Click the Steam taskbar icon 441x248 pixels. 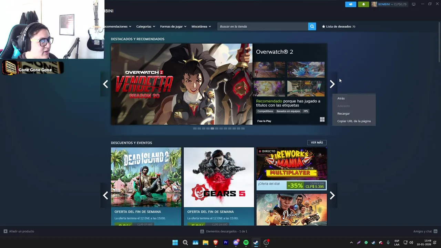tap(256, 242)
